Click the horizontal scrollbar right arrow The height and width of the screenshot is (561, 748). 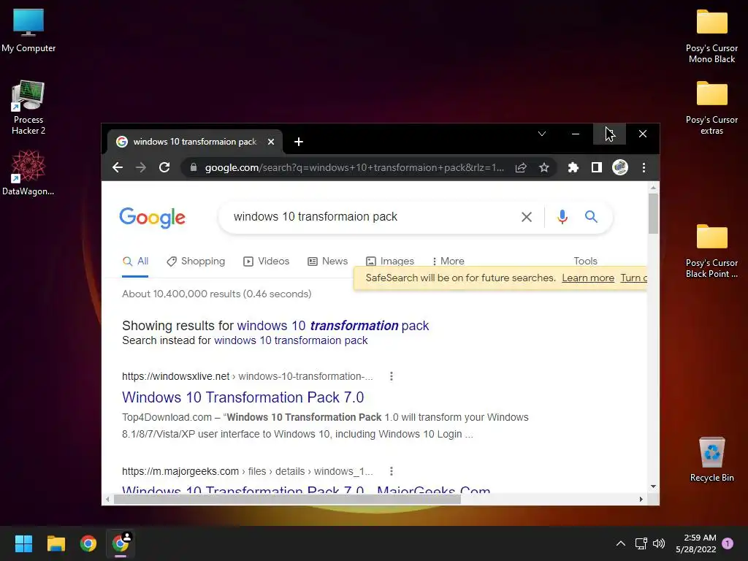click(x=641, y=499)
